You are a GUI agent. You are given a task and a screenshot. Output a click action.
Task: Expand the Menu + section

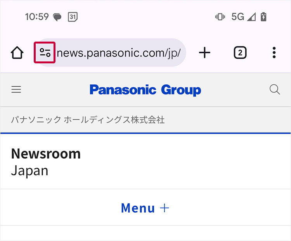138,208
